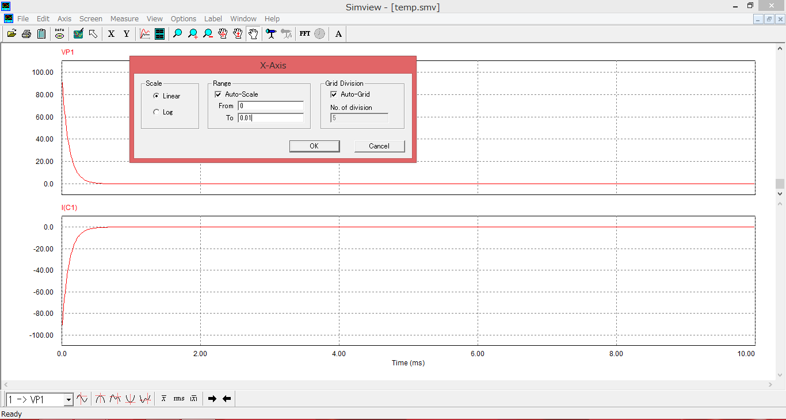The width and height of the screenshot is (786, 420).
Task: Select the pan hand tool
Action: 253,34
